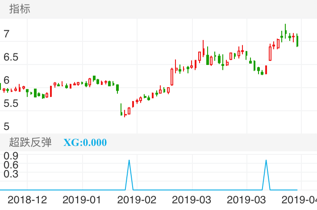Click the price axis label 7
317x210 pixels.
[6, 34]
